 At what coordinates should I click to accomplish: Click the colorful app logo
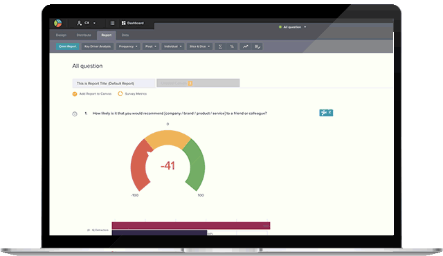pos(58,23)
